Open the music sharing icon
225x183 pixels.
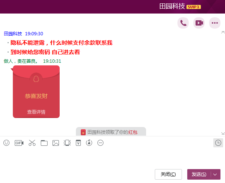tap(89, 143)
